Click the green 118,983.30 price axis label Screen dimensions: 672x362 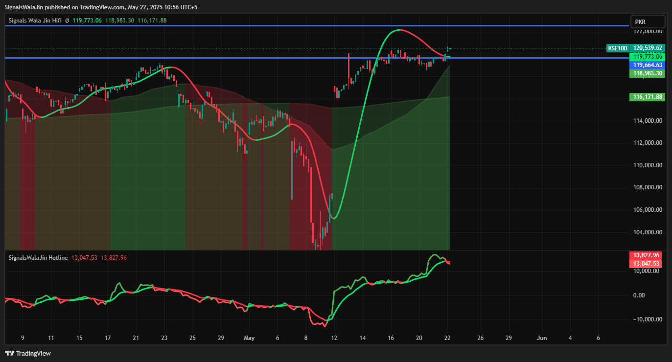(647, 73)
